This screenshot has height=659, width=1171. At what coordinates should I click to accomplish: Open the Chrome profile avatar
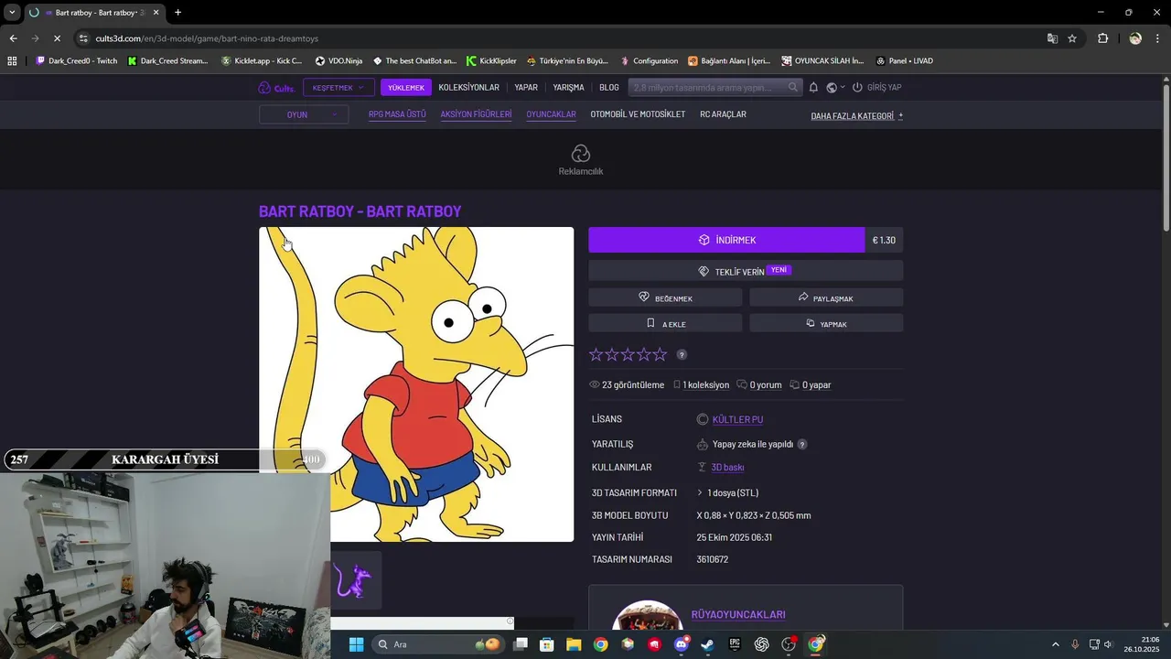1135,38
